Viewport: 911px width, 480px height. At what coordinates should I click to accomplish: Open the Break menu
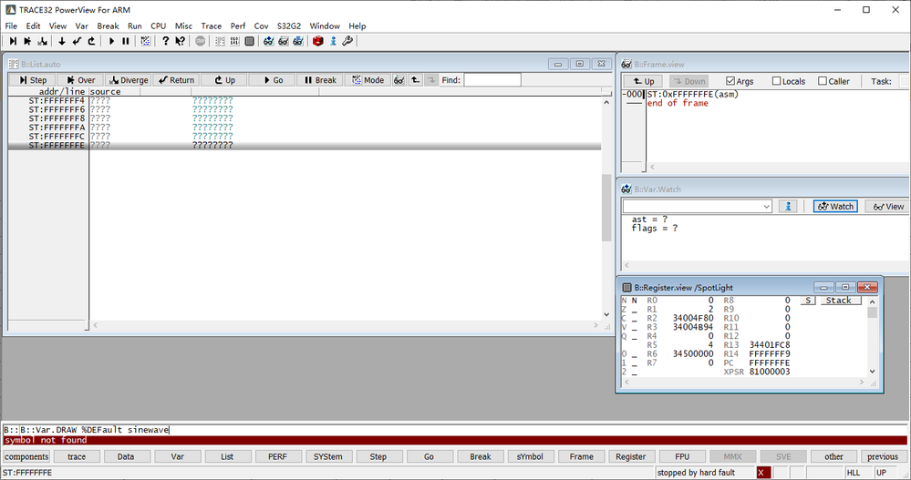pos(108,26)
